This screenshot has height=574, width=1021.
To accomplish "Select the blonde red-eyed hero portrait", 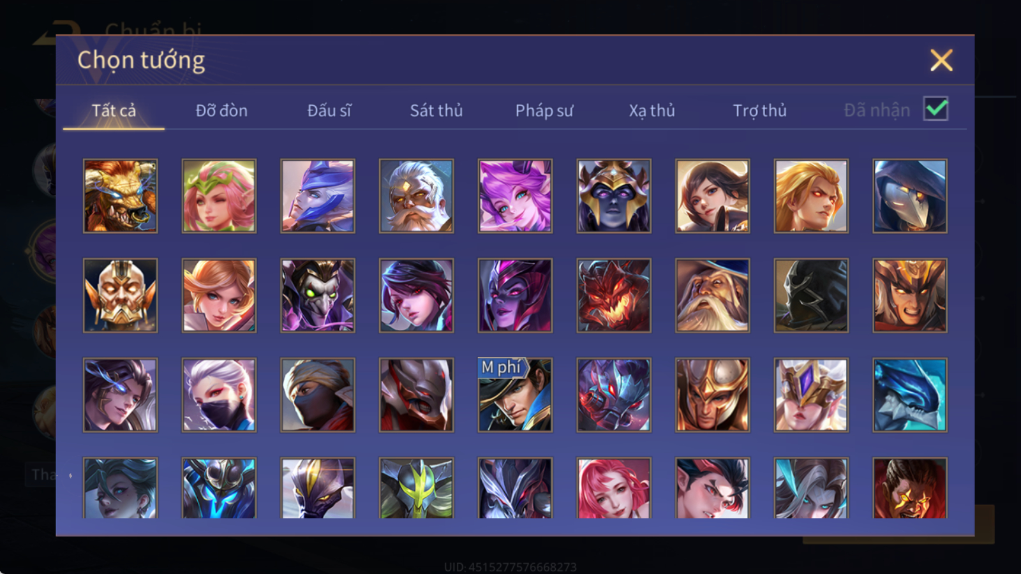I will point(811,196).
